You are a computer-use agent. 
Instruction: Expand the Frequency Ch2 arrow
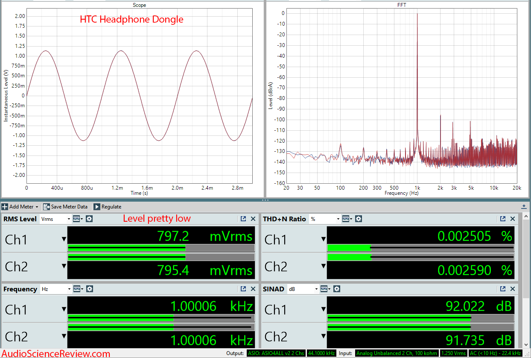pyautogui.click(x=64, y=336)
